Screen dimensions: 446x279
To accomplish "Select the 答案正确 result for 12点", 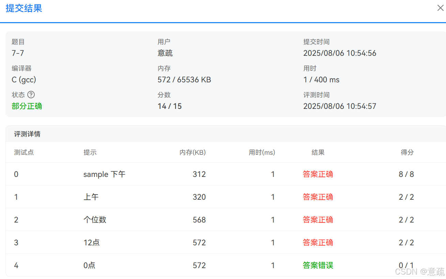I will tap(318, 243).
